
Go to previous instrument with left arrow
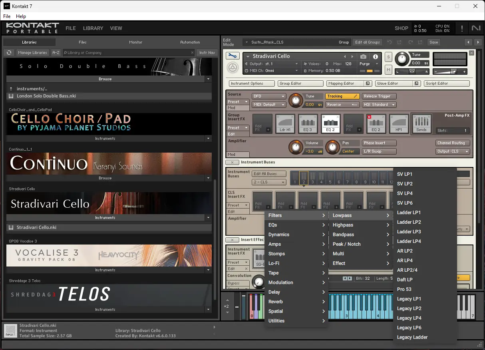(x=346, y=56)
